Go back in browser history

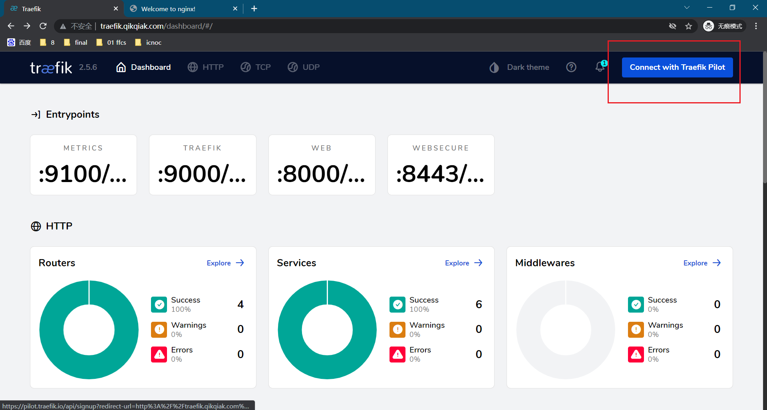pos(11,26)
